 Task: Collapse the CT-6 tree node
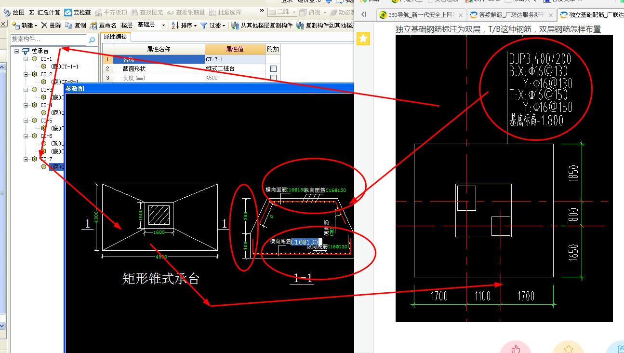(26, 136)
